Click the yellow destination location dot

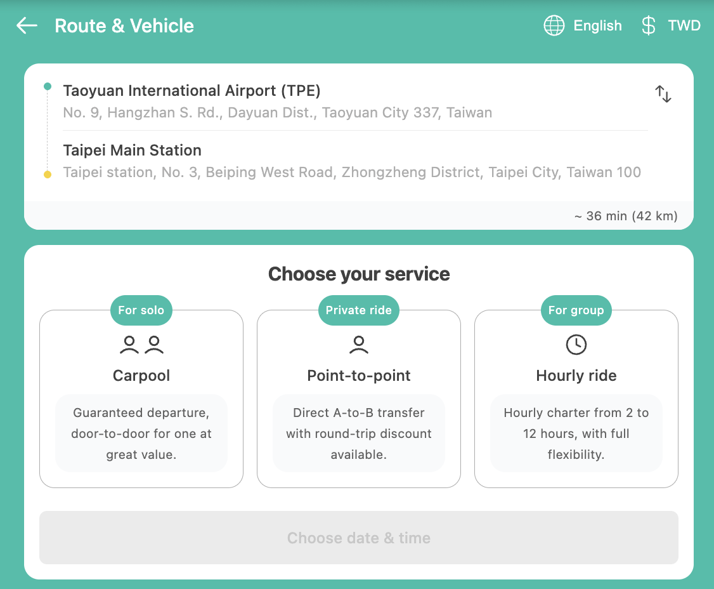[48, 175]
